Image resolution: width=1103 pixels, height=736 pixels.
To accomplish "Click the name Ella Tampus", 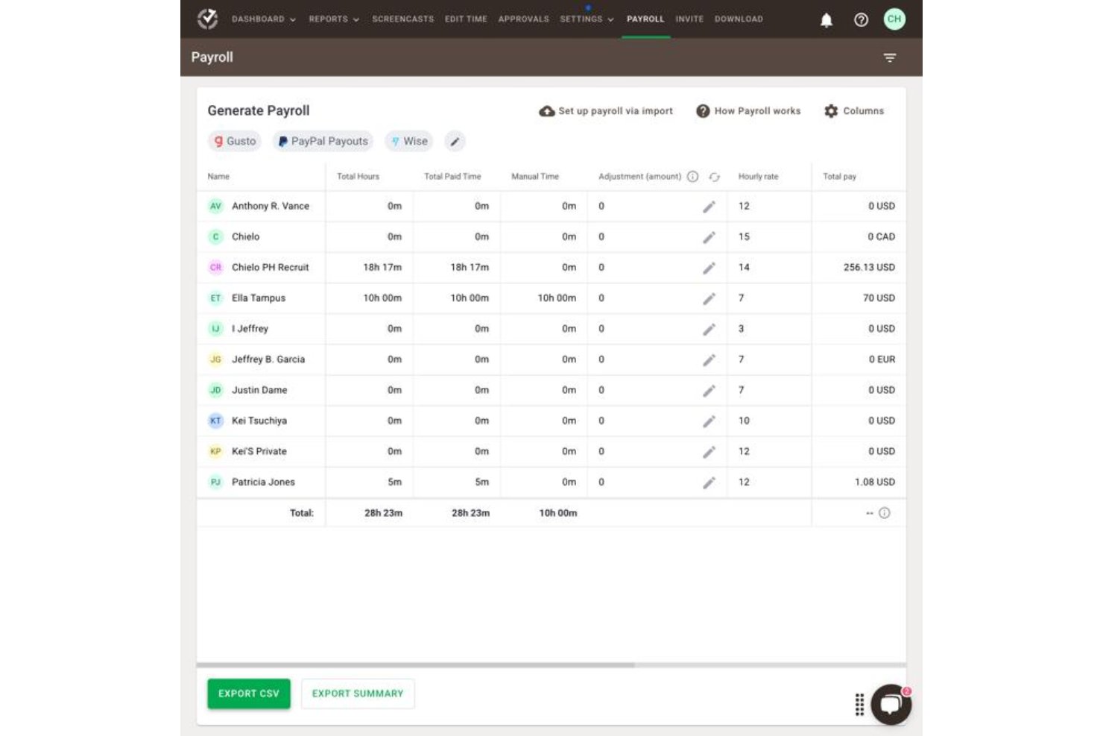I will [259, 298].
